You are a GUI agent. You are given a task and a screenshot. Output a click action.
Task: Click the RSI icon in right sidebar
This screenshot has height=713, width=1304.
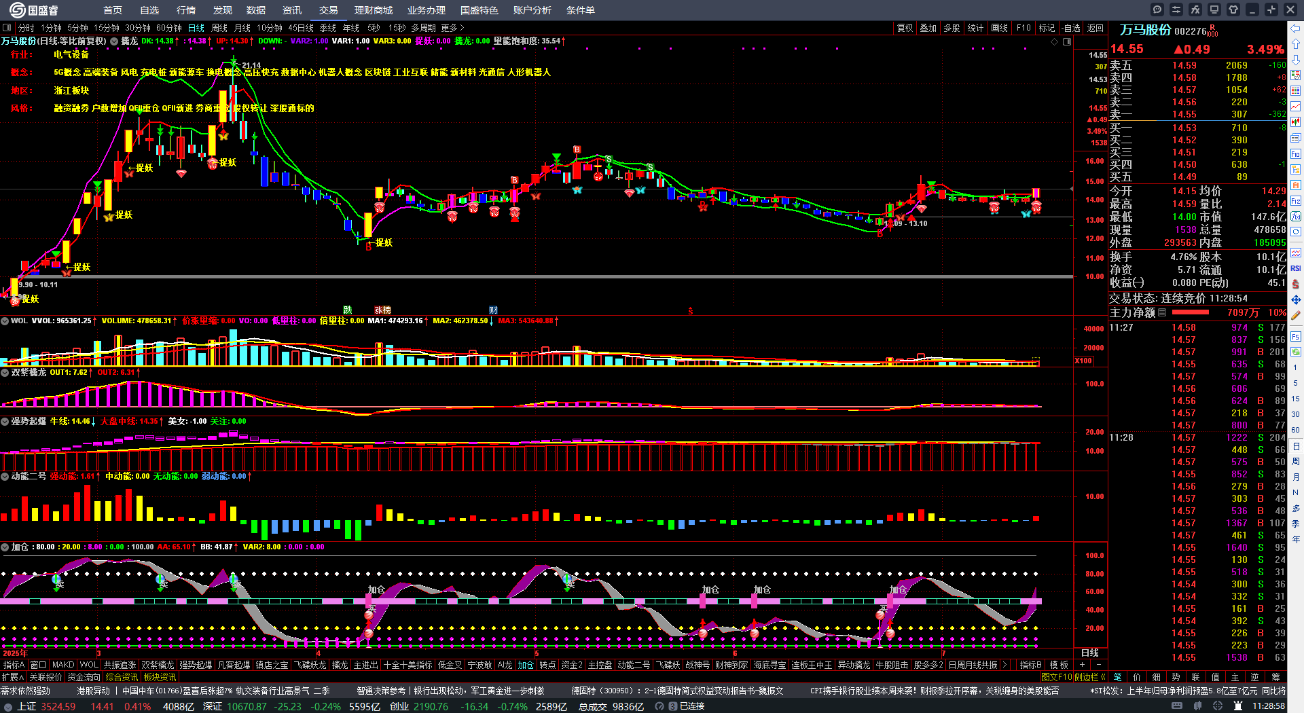click(1296, 268)
